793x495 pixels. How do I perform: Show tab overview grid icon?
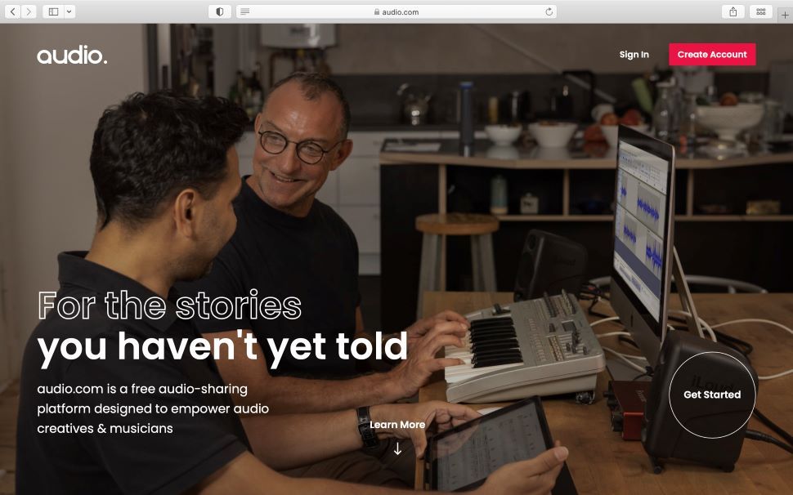pyautogui.click(x=760, y=11)
